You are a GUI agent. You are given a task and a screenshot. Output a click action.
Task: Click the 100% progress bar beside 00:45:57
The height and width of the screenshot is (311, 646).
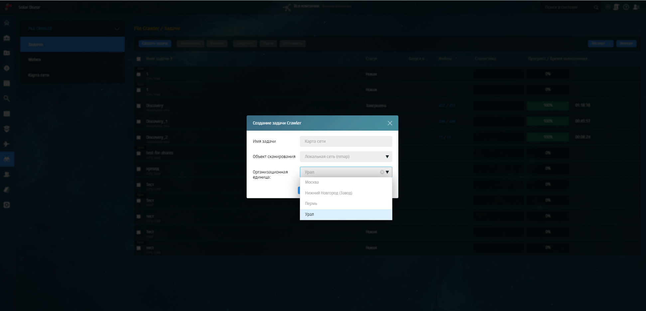pyautogui.click(x=548, y=121)
